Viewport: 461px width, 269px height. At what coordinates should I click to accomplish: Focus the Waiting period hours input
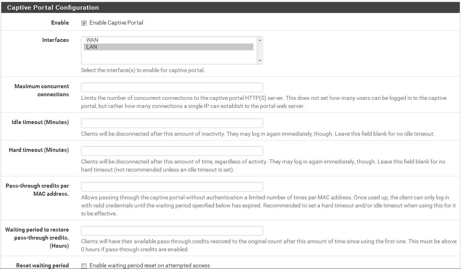(172, 231)
